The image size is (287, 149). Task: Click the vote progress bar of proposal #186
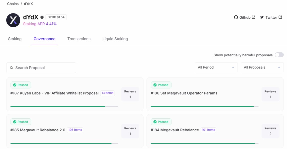tap(204, 106)
